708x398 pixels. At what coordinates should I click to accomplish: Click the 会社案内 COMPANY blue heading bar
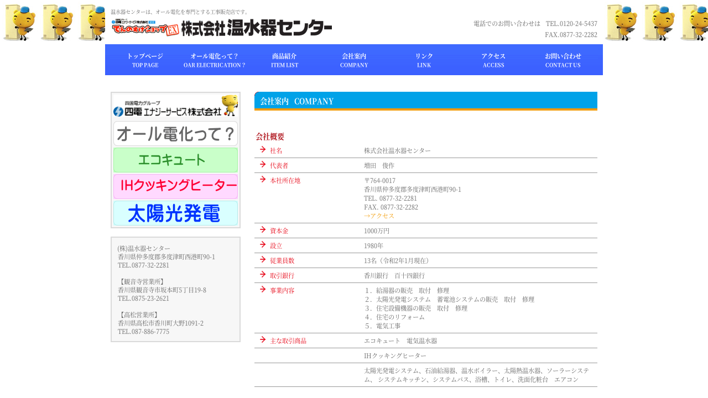(425, 101)
